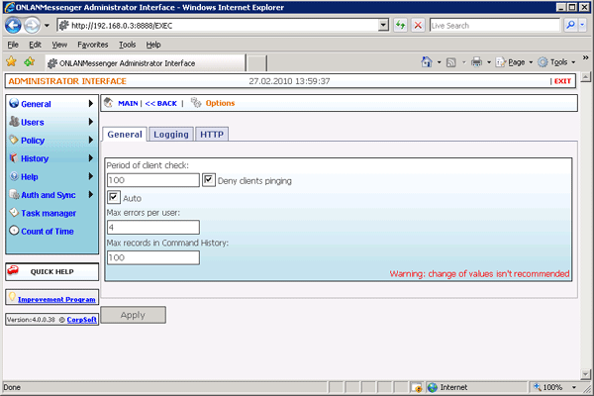Click the red EXIT link

point(562,81)
